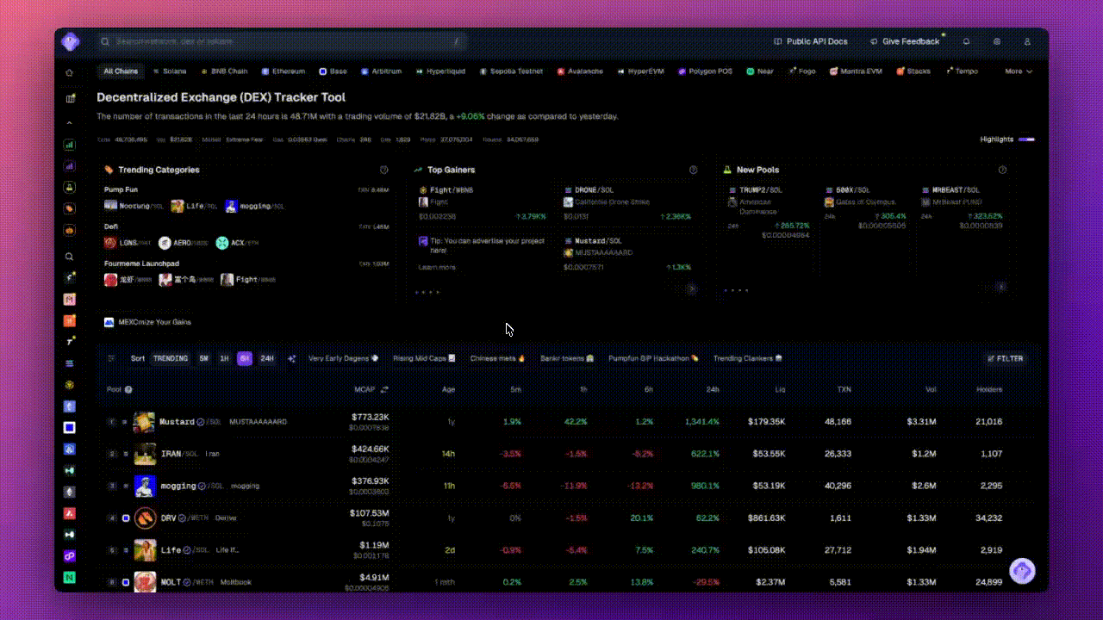Click mogging token thumbnail in table

(x=145, y=486)
